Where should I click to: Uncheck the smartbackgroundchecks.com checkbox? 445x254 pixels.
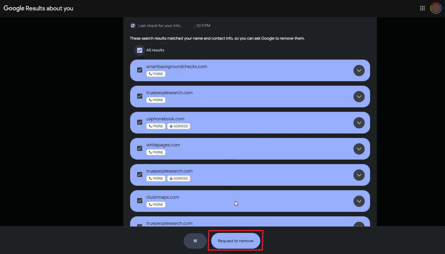tap(140, 70)
